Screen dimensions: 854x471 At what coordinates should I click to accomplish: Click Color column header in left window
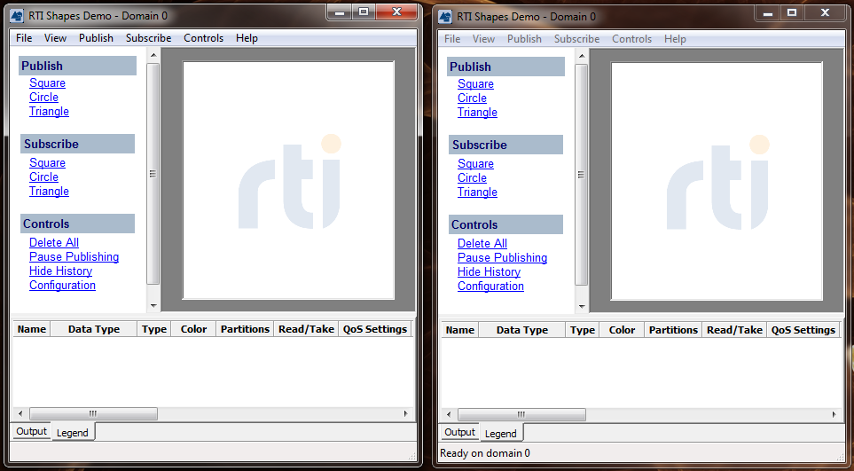pos(194,329)
